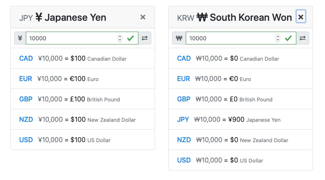
Task: Open the JPY link in the Won card
Action: coord(183,119)
